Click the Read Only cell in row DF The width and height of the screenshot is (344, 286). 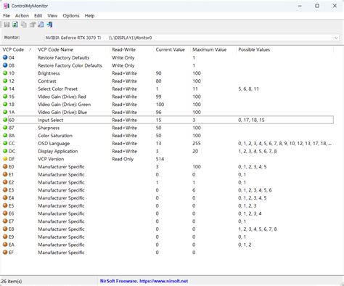[x=123, y=159]
